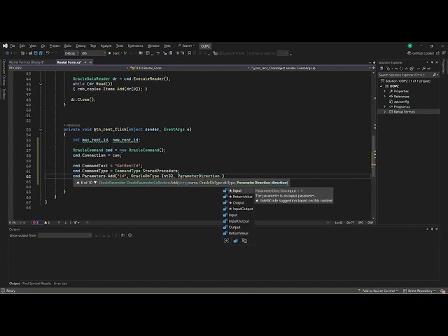Click the Solution Explorer refresh icon
This screenshot has height=336, width=448.
click(401, 69)
